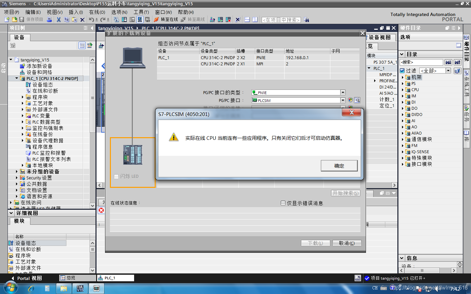Click the Compile toolbar icon
Screen dimensions: 471x294
(x=116, y=20)
